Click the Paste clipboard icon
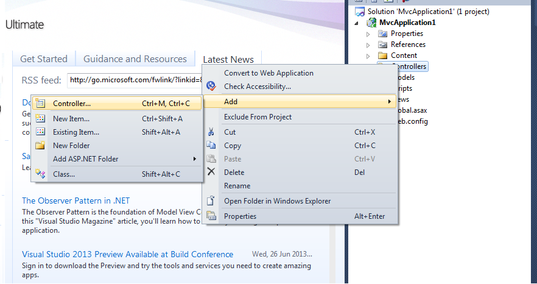This screenshot has height=284, width=537. click(x=211, y=158)
